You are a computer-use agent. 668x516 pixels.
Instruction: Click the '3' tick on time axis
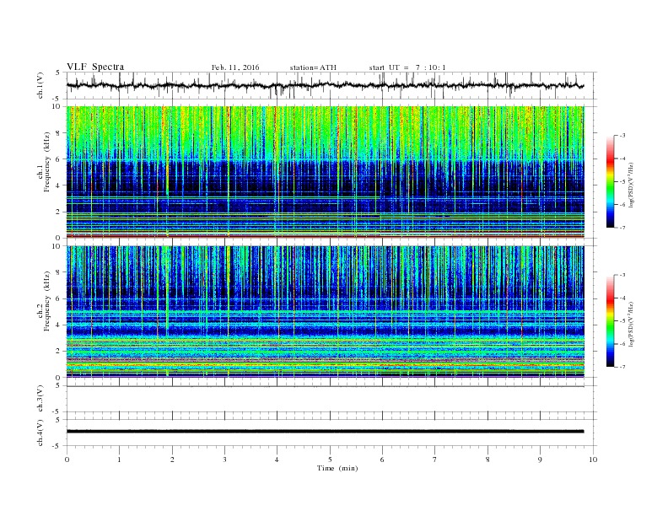(x=224, y=460)
